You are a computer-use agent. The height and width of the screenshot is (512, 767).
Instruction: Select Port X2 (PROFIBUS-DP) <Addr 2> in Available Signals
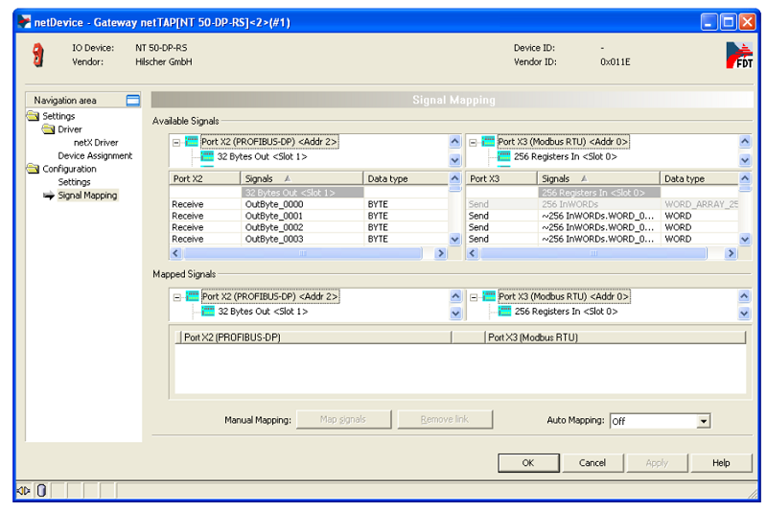coord(269,142)
